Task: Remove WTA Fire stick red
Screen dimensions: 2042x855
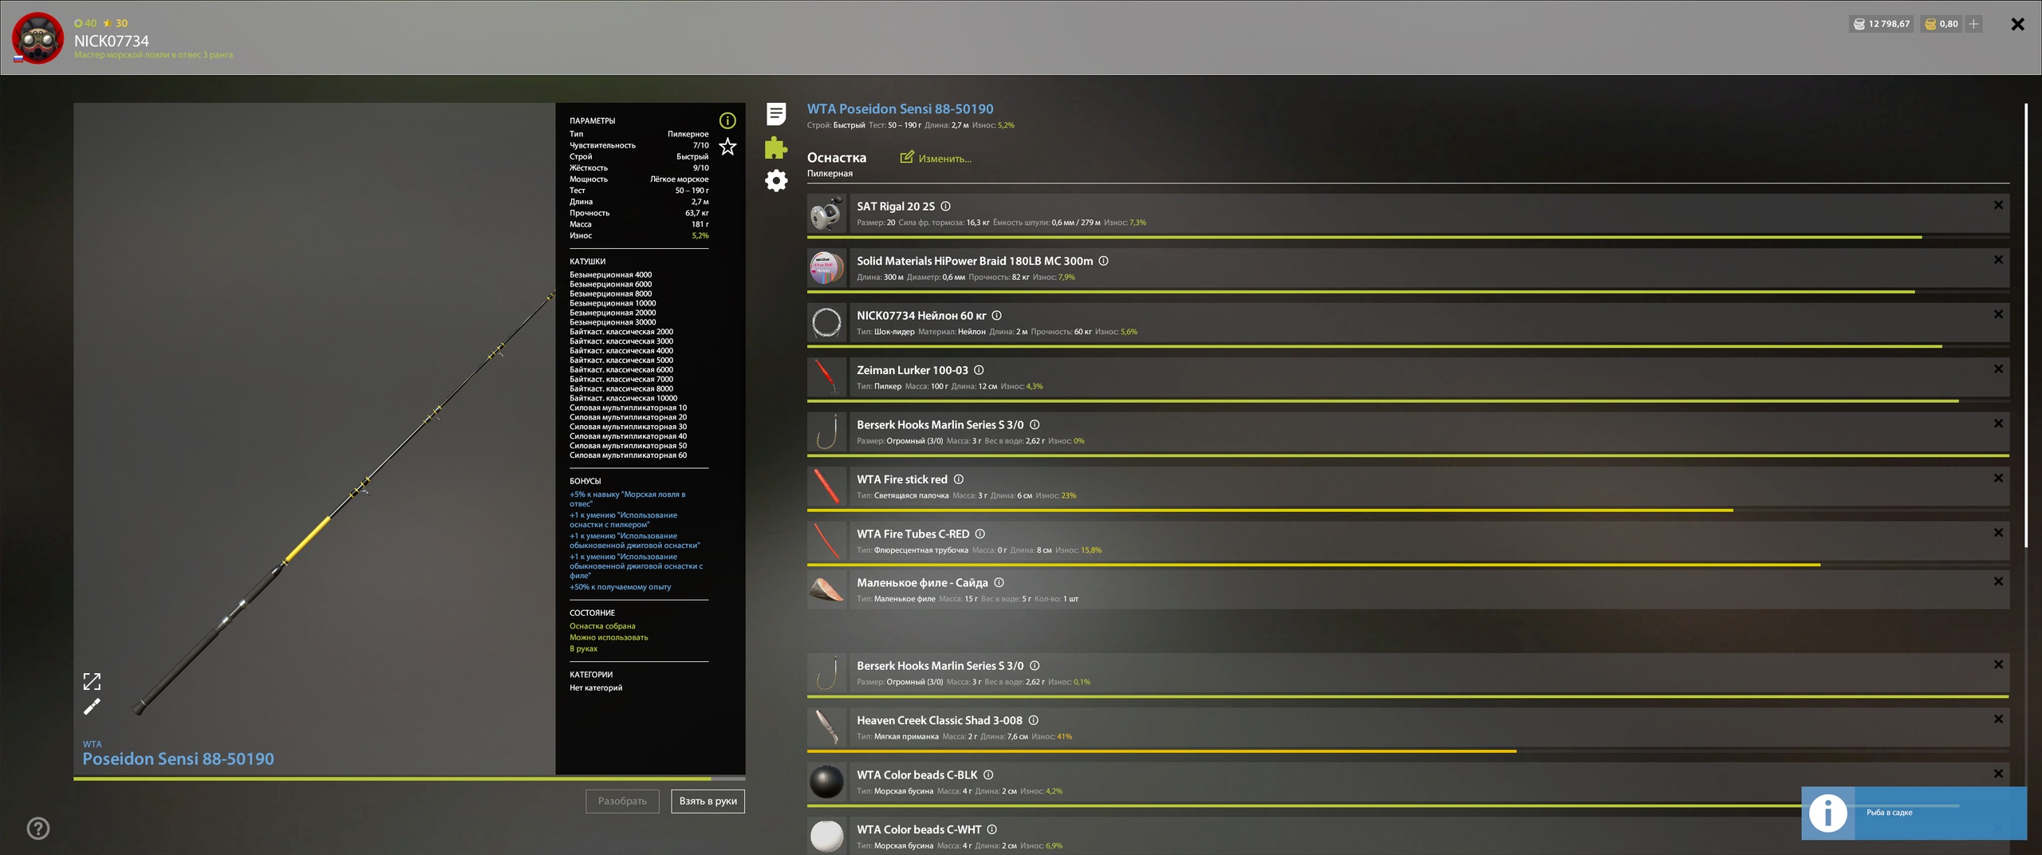Action: 1998,479
